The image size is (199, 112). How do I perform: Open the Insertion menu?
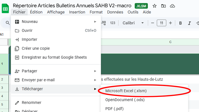point(77,12)
